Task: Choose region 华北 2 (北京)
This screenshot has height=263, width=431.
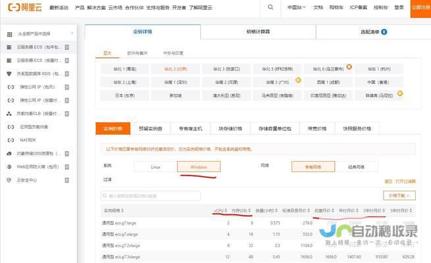Action: pos(176,69)
